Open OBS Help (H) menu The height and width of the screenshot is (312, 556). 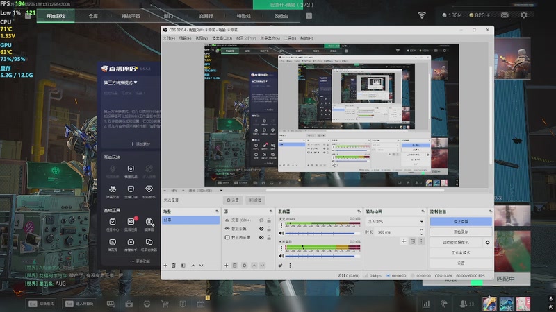[306, 38]
